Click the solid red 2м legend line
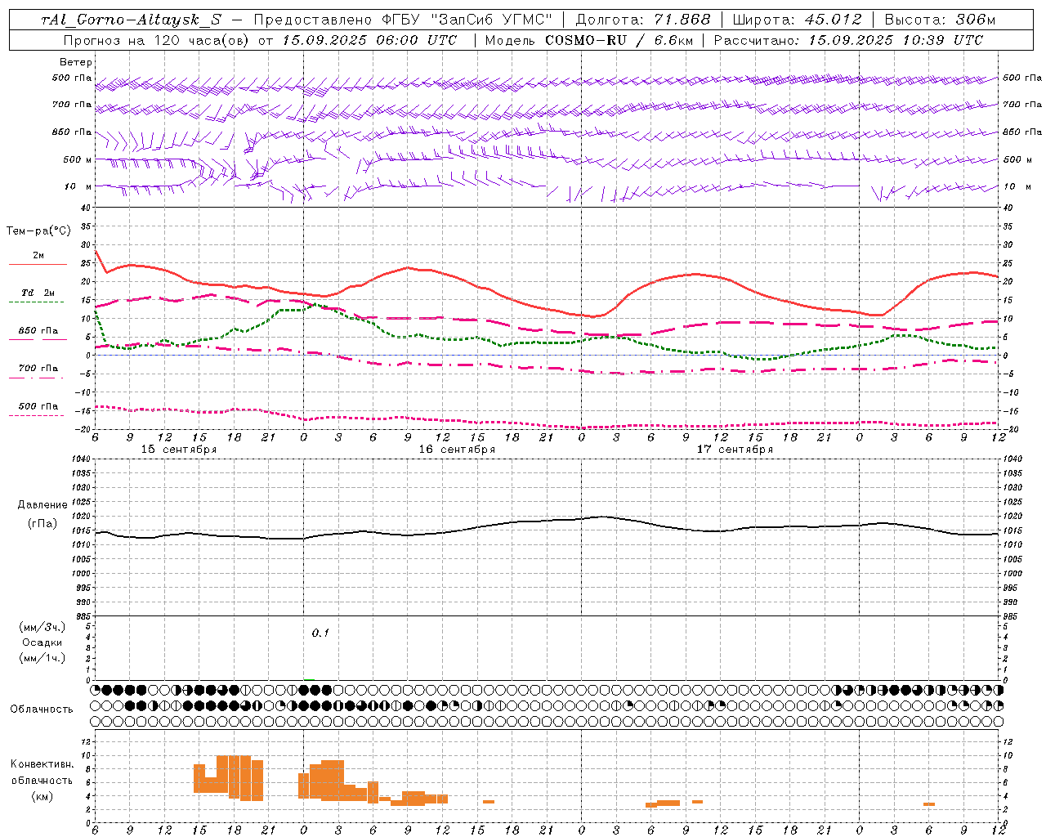 tap(38, 265)
